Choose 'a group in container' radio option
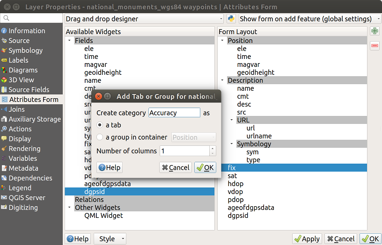Image resolution: width=382 pixels, height=245 pixels. (x=100, y=137)
